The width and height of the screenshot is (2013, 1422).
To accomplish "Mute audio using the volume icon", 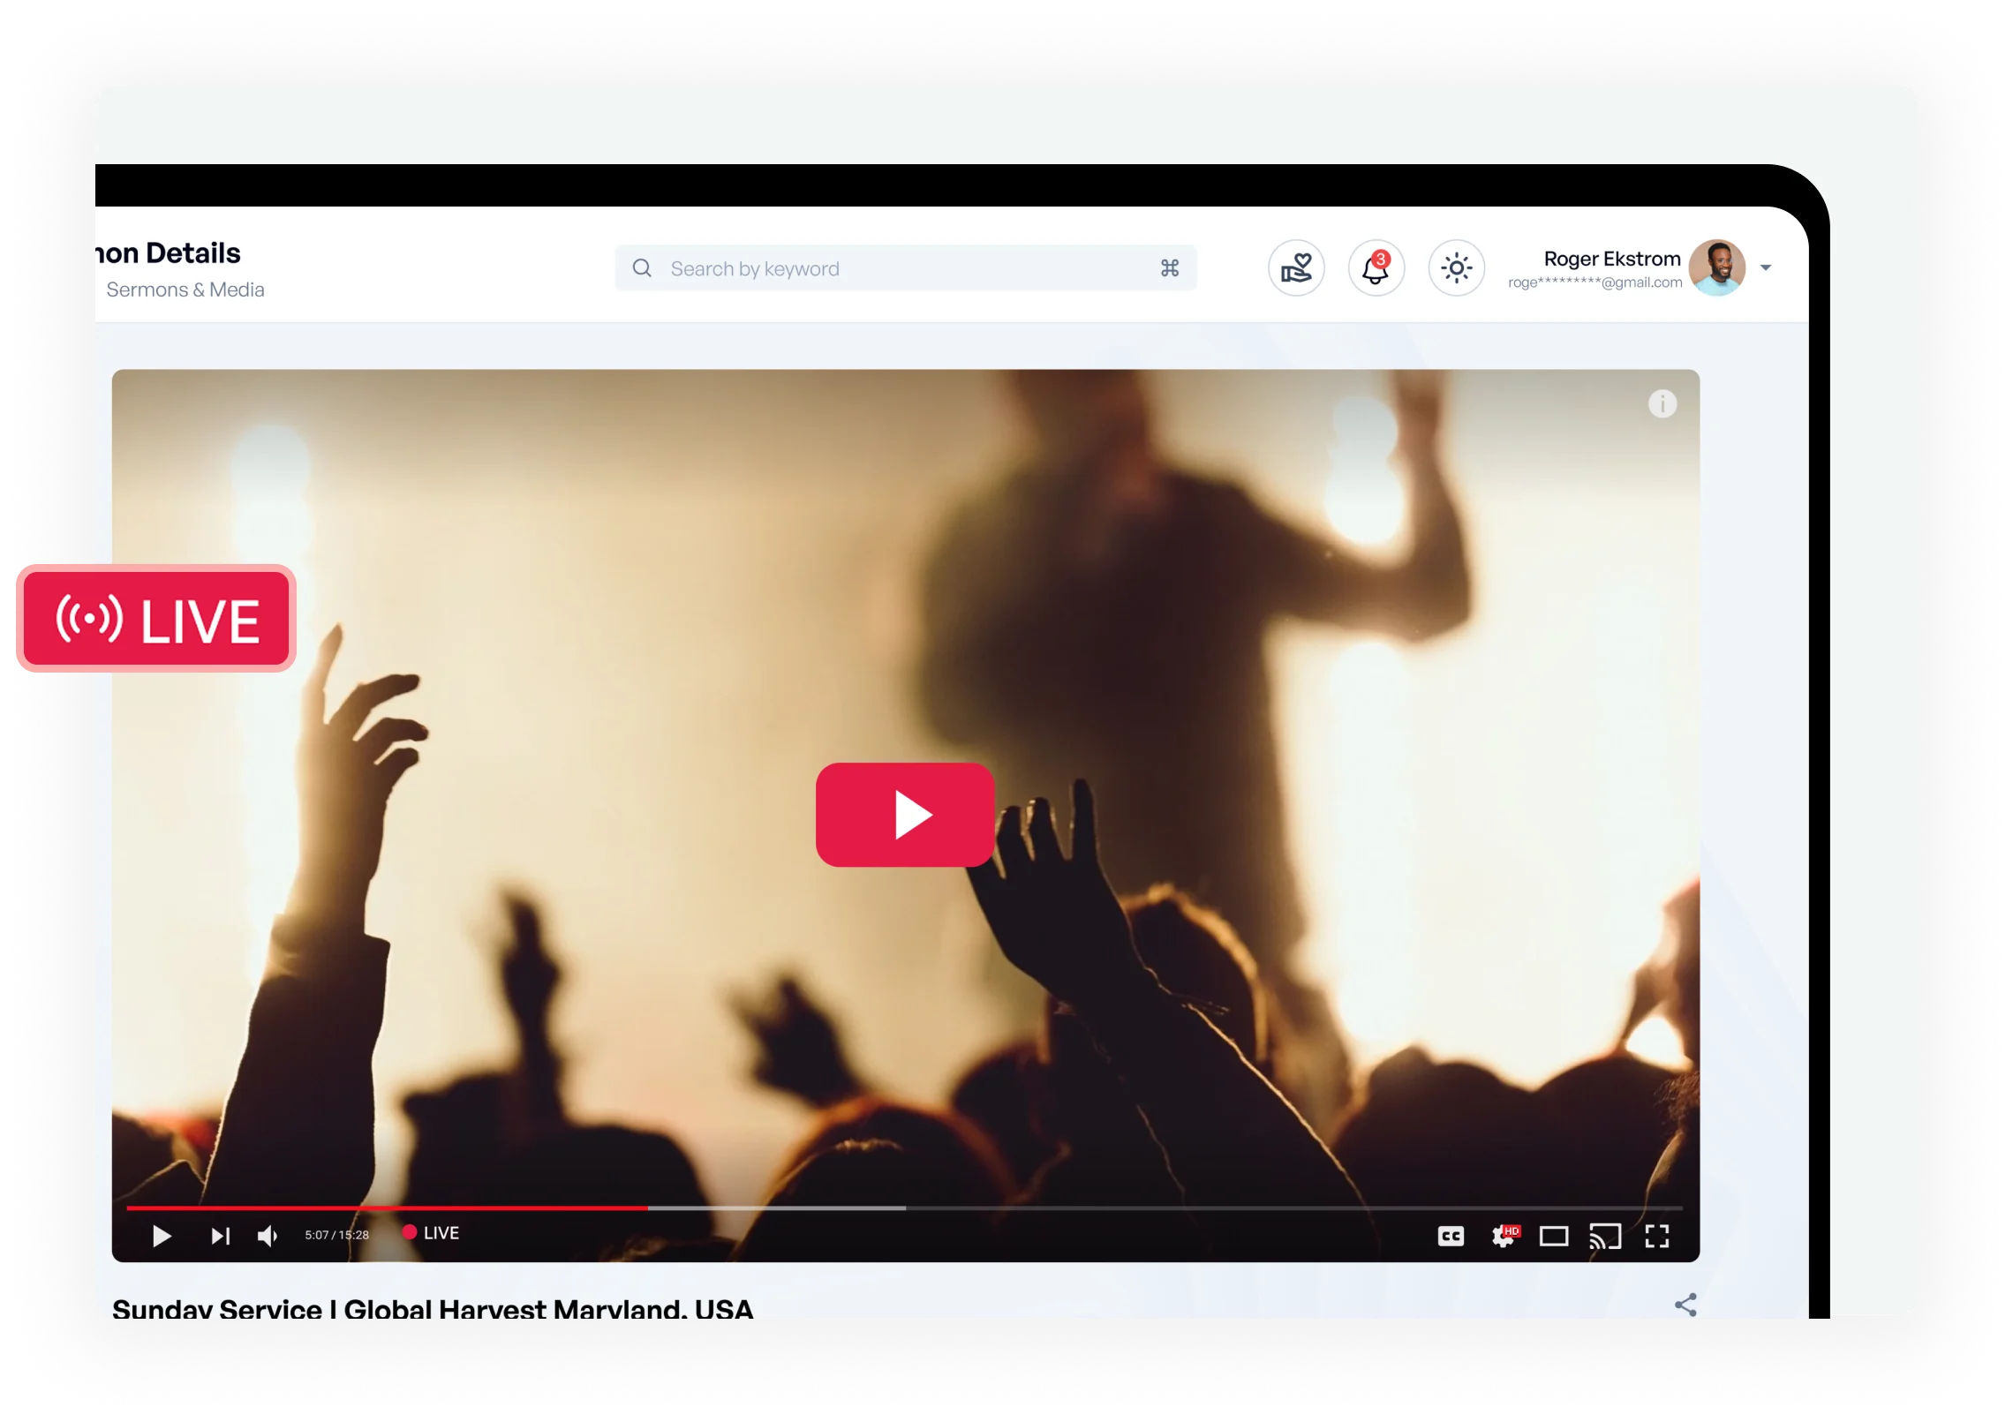I will click(268, 1236).
